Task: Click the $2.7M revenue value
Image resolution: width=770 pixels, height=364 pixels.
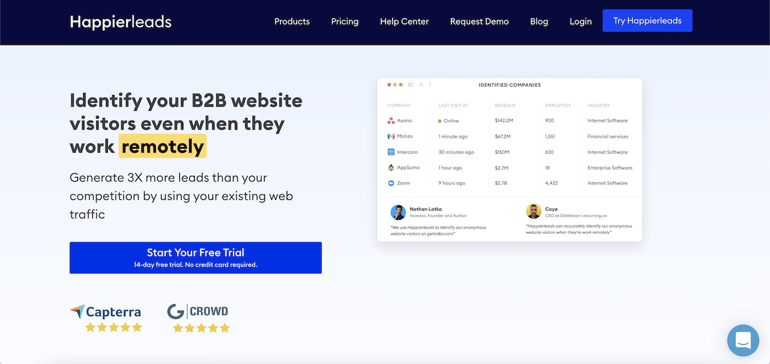Action: pyautogui.click(x=502, y=167)
